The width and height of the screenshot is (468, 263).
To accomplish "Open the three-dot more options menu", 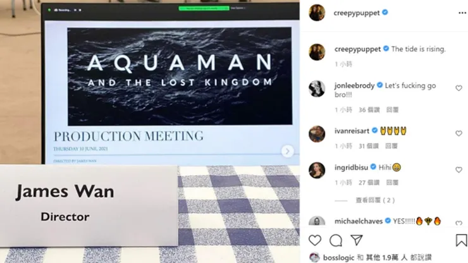I will [x=462, y=13].
